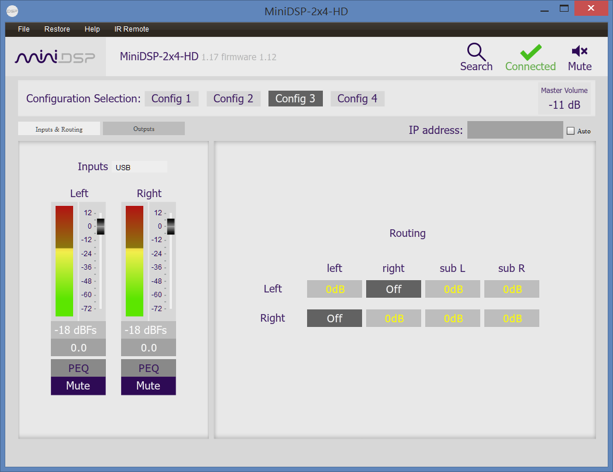Open PEQ for the Right input

[149, 368]
